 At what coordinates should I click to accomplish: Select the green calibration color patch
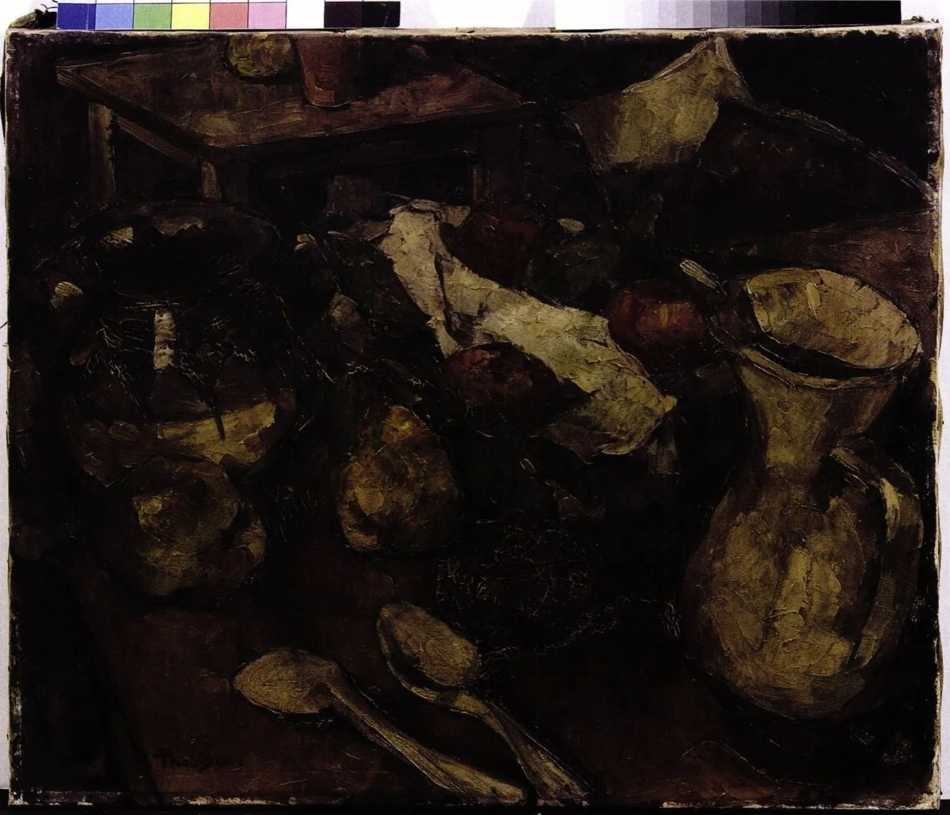tap(152, 14)
